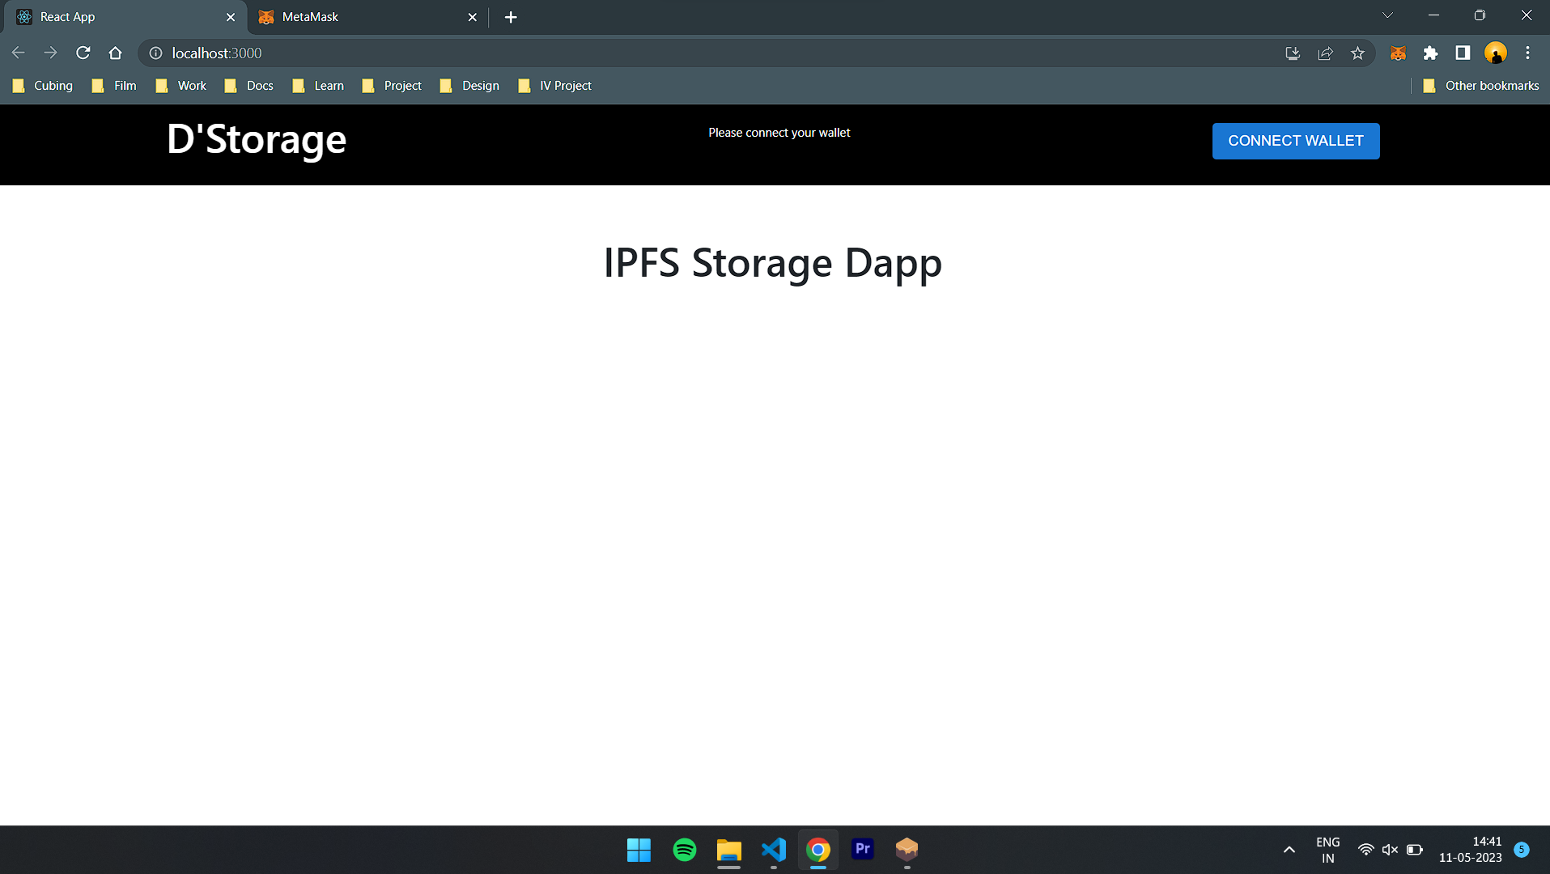
Task: Open the browser extensions puzzle icon
Action: pos(1429,53)
